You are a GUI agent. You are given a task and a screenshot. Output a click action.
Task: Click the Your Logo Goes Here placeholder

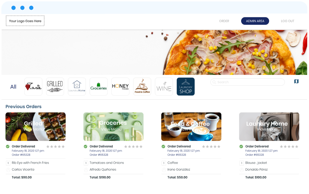click(x=25, y=21)
